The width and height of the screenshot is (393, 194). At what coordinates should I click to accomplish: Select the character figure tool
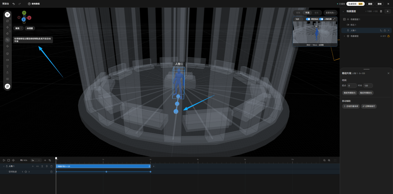click(x=8, y=72)
